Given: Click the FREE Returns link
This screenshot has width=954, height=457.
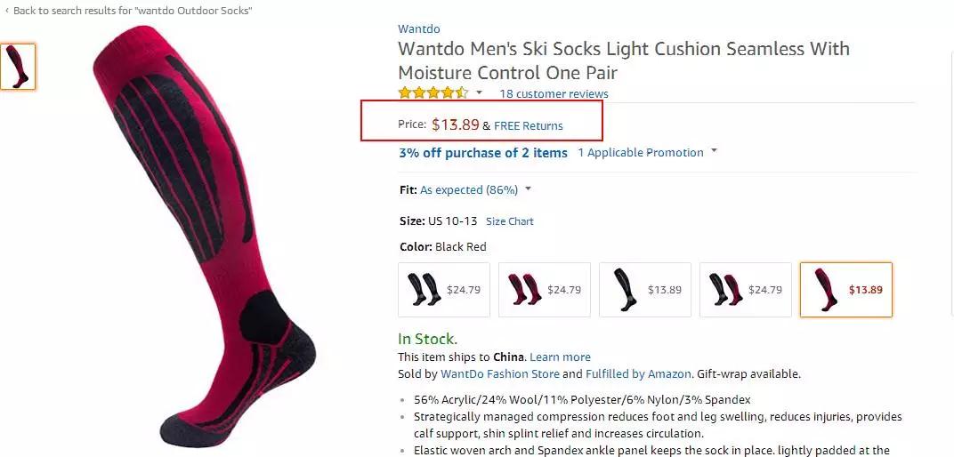Looking at the screenshot, I should point(529,125).
